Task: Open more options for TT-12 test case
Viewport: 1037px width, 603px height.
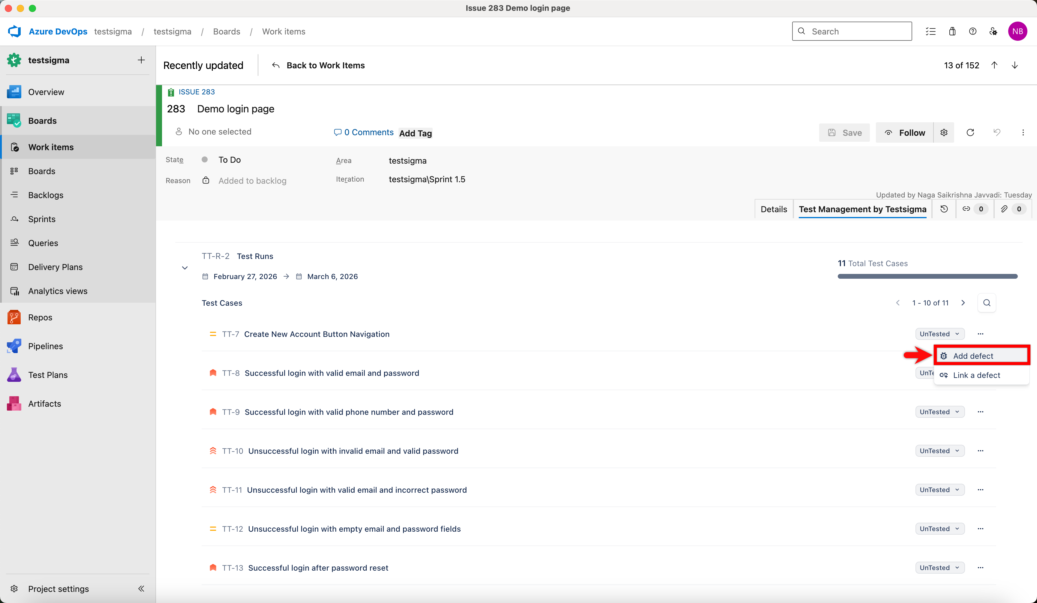Action: (981, 529)
